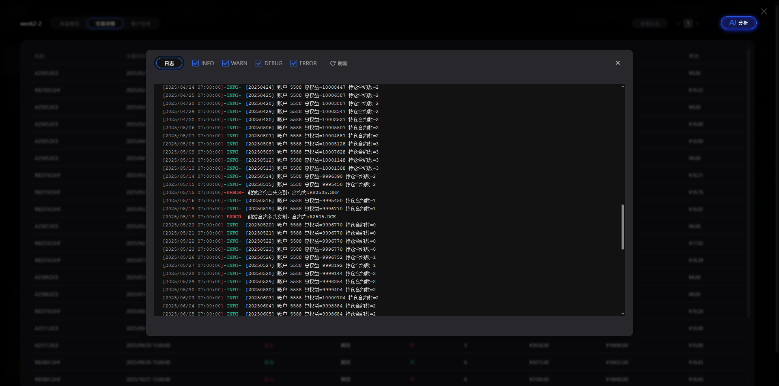
Task: Select the 日志 tab
Action: [x=169, y=63]
